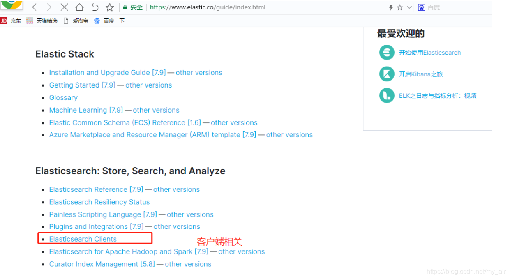Click the star next to the lightning icon
Viewport: 510px width, 279px height.
399,7
